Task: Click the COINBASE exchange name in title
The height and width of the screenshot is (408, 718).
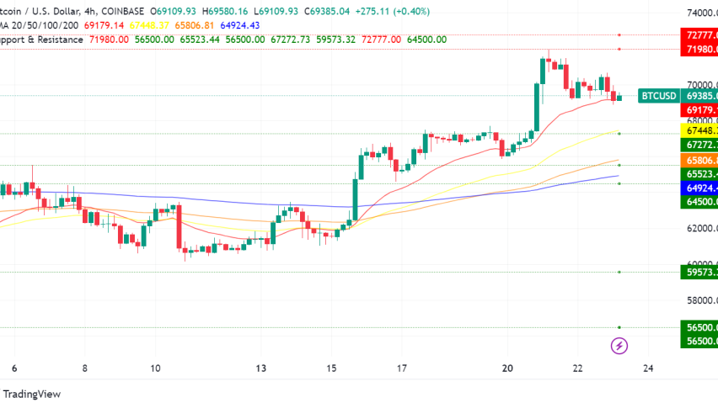Action: [122, 12]
